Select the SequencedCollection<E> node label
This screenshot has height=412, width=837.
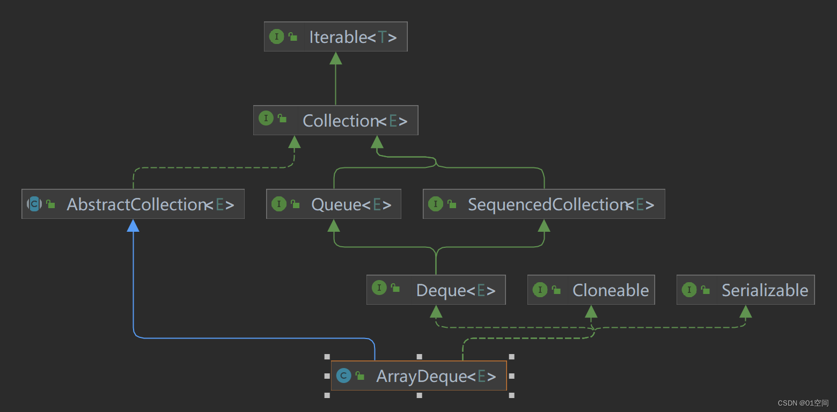pos(561,204)
